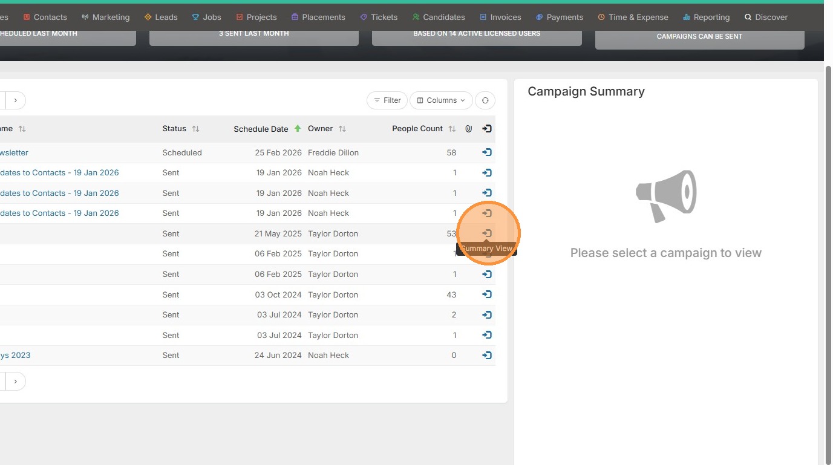Click the attachment paperclip column header icon

click(468, 129)
